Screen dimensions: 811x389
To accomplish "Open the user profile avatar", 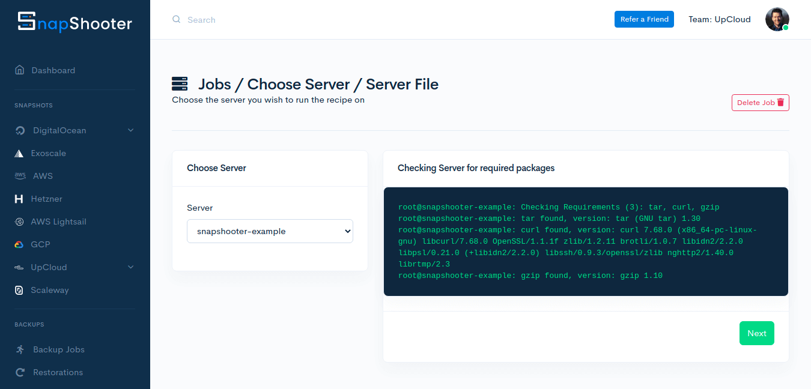I will click(776, 19).
